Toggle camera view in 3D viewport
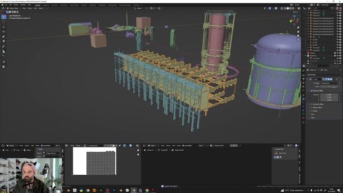343x193 pixels. [298, 36]
